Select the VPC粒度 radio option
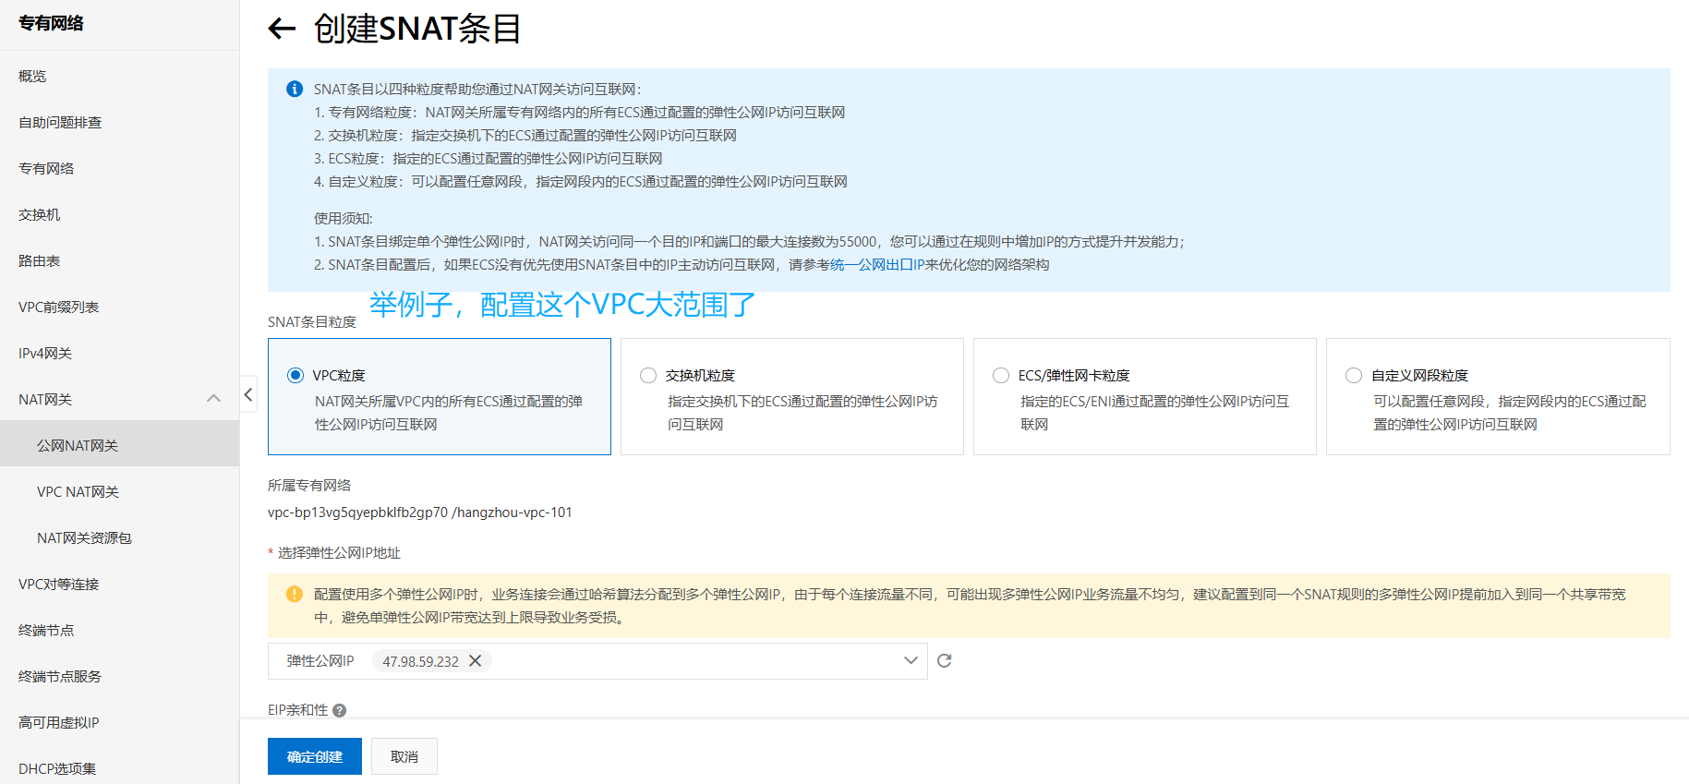1689x784 pixels. pyautogui.click(x=296, y=375)
